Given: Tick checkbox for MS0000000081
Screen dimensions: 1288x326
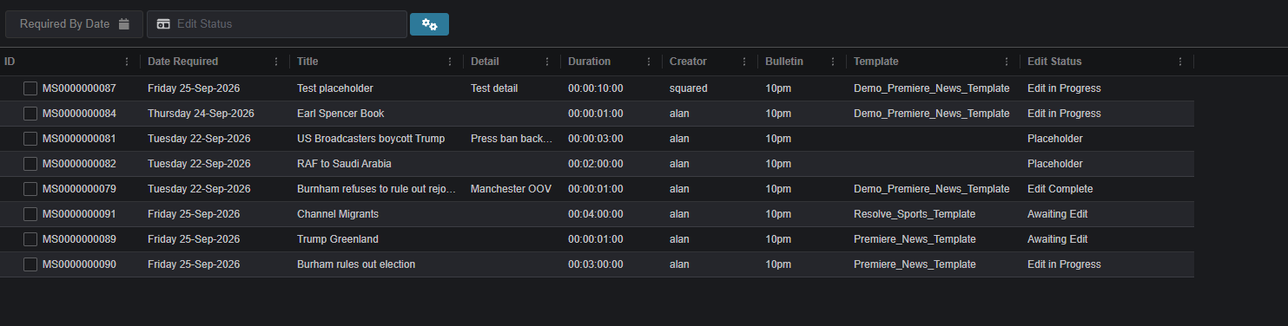Looking at the screenshot, I should tap(30, 139).
